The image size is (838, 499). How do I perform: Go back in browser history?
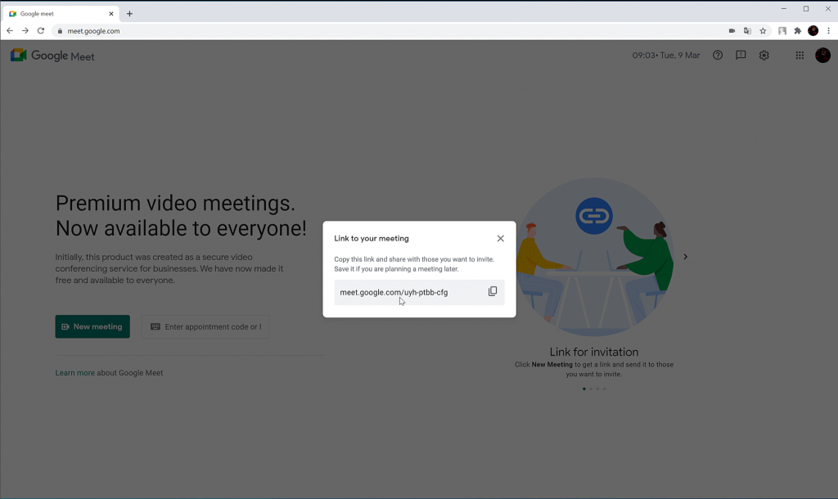10,31
